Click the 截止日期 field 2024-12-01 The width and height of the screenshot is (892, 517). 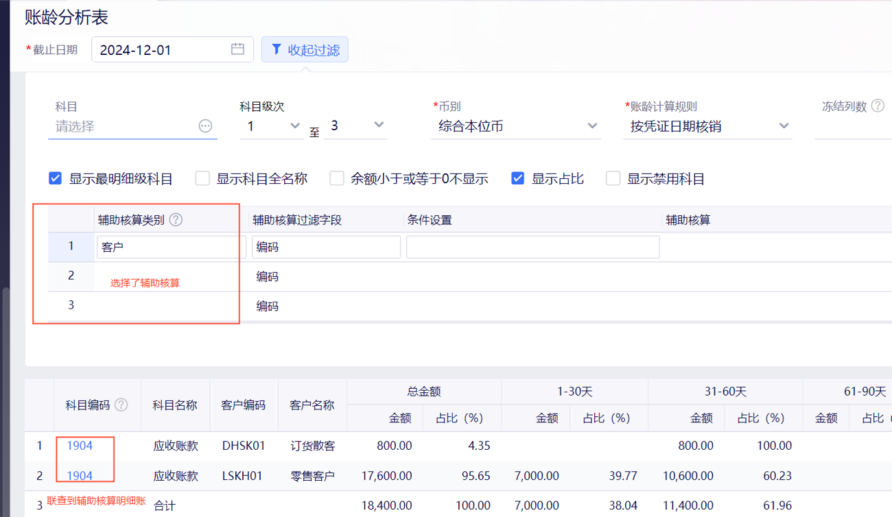click(x=172, y=49)
